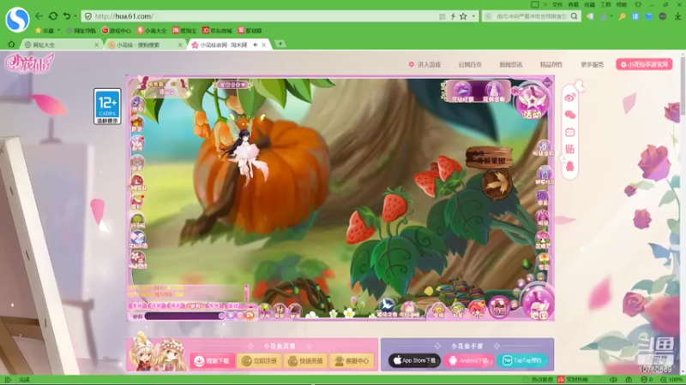Screen dimensions: 686x385
Task: Expand the 收藏 favorites dropdown arrow
Action: click(x=58, y=31)
